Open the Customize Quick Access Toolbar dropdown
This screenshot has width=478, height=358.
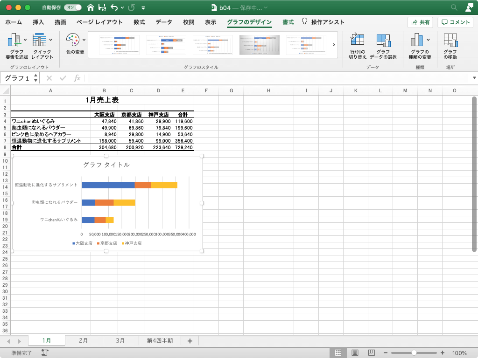(143, 7)
